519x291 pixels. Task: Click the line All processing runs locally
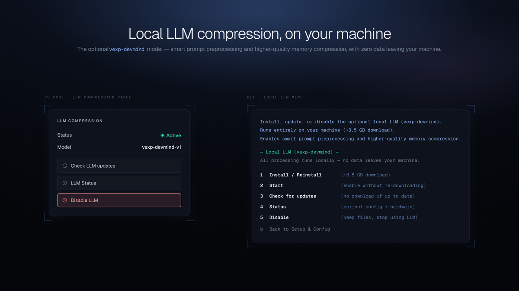point(340,161)
